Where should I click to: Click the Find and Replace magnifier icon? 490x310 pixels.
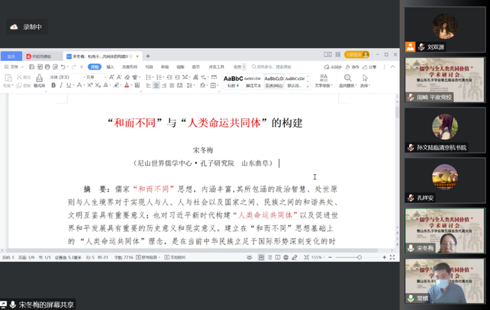(x=348, y=78)
